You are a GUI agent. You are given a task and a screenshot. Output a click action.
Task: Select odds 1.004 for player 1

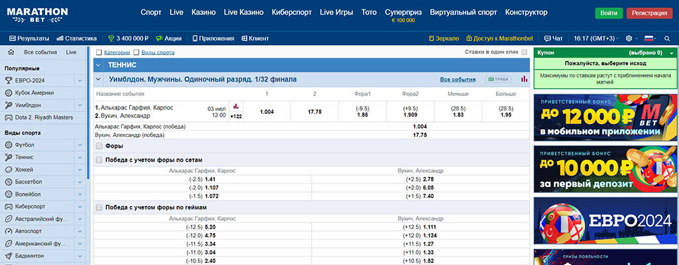point(267,112)
